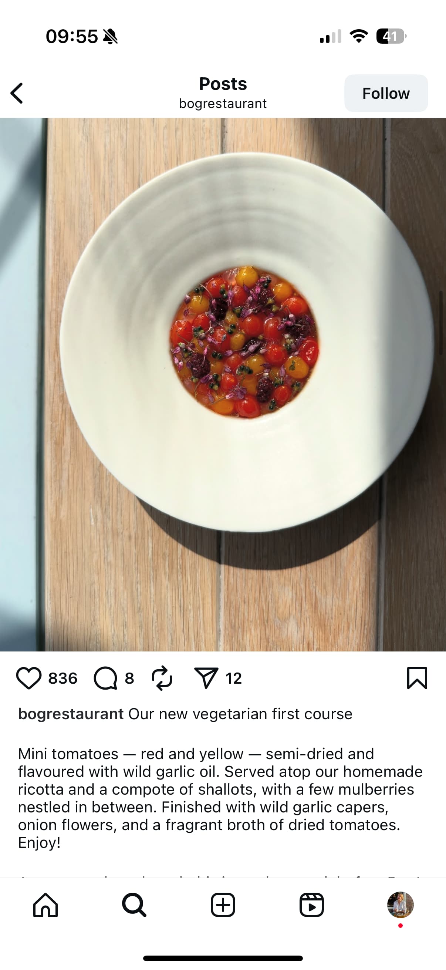Tap the 8 comments count

[x=129, y=678]
